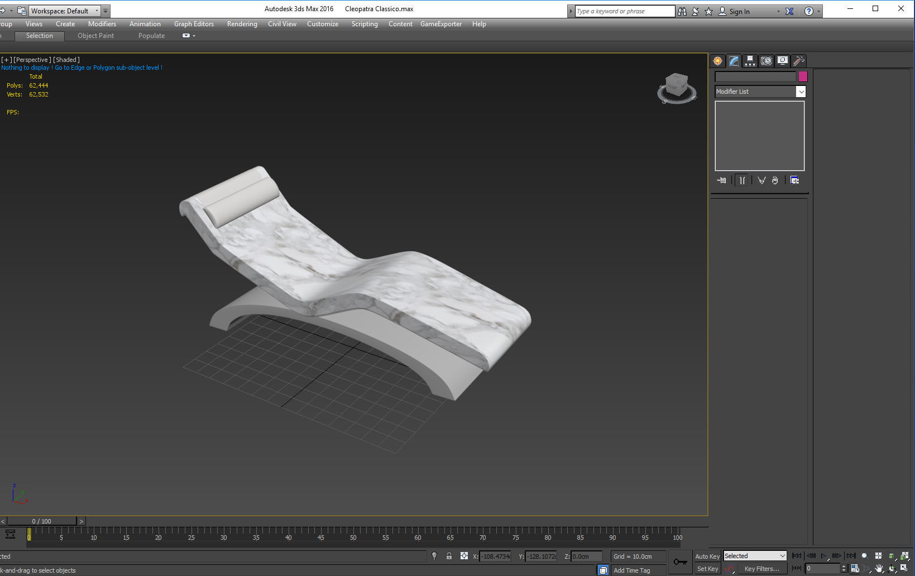Open the Subscription Center satellite icon
This screenshot has height=576, width=915.
pos(696,11)
